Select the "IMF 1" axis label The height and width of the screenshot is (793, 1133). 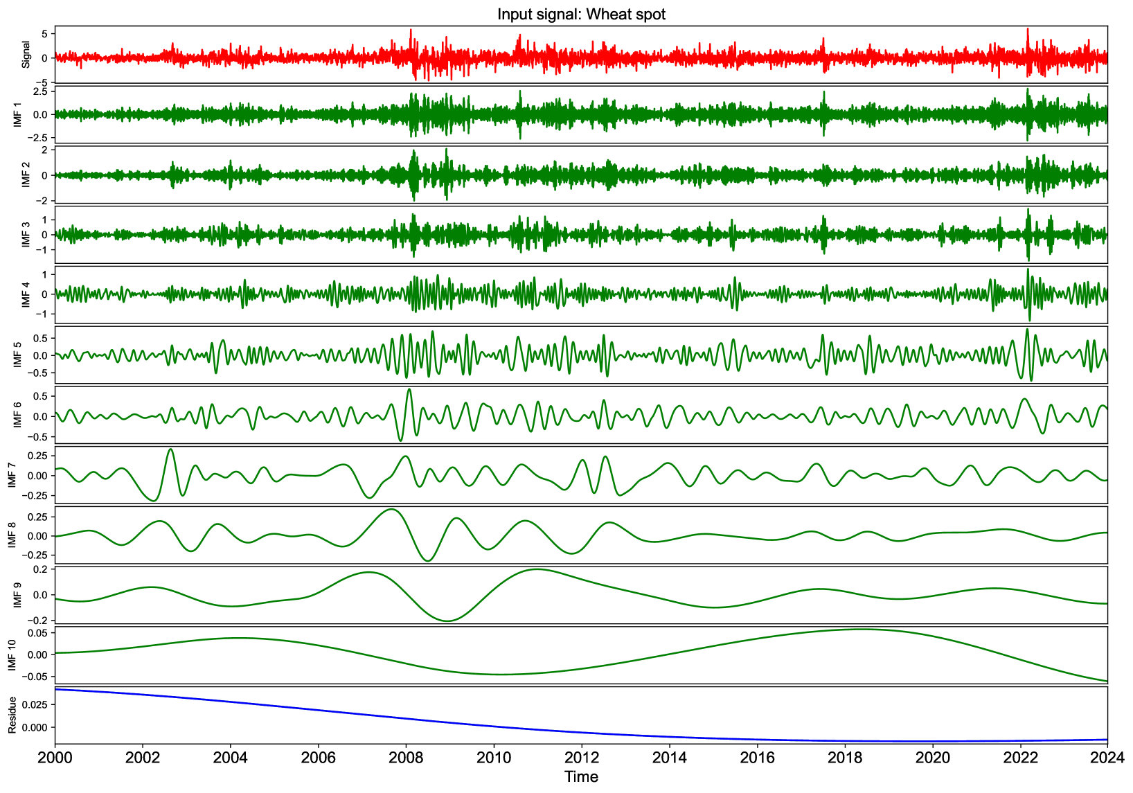[18, 115]
